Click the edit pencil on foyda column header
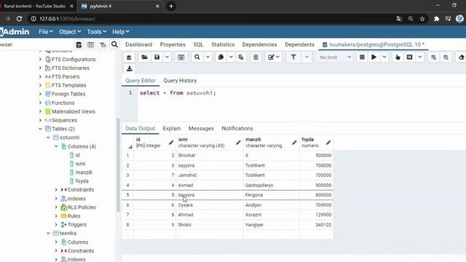Image resolution: width=466 pixels, height=262 pixels. (x=328, y=143)
